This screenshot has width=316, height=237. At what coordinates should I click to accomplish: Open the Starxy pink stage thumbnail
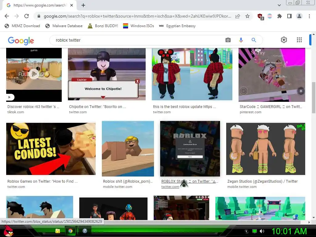[272, 75]
